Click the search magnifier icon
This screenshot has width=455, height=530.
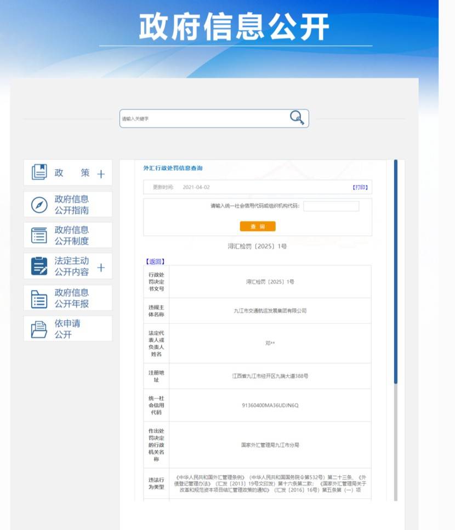pyautogui.click(x=297, y=118)
